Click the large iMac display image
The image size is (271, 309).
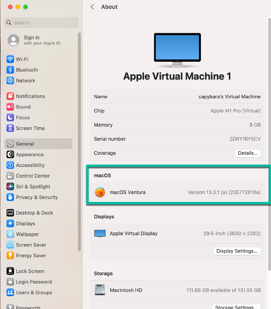click(177, 50)
